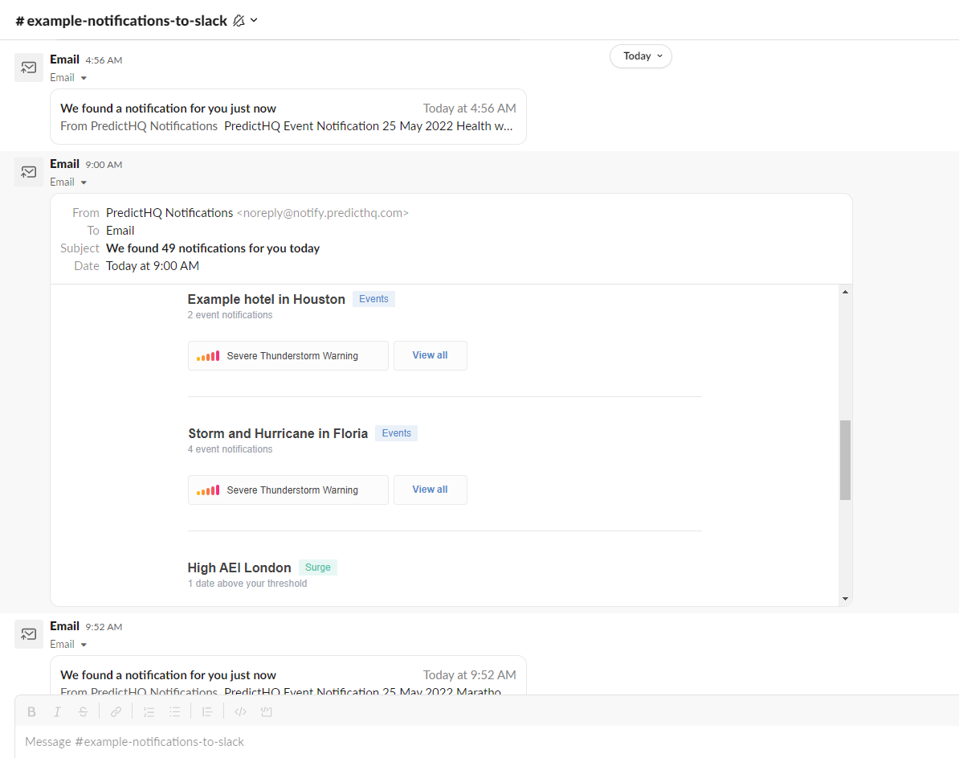The image size is (959, 758).
Task: Click the '2 event notifications' text
Action: [x=230, y=315]
